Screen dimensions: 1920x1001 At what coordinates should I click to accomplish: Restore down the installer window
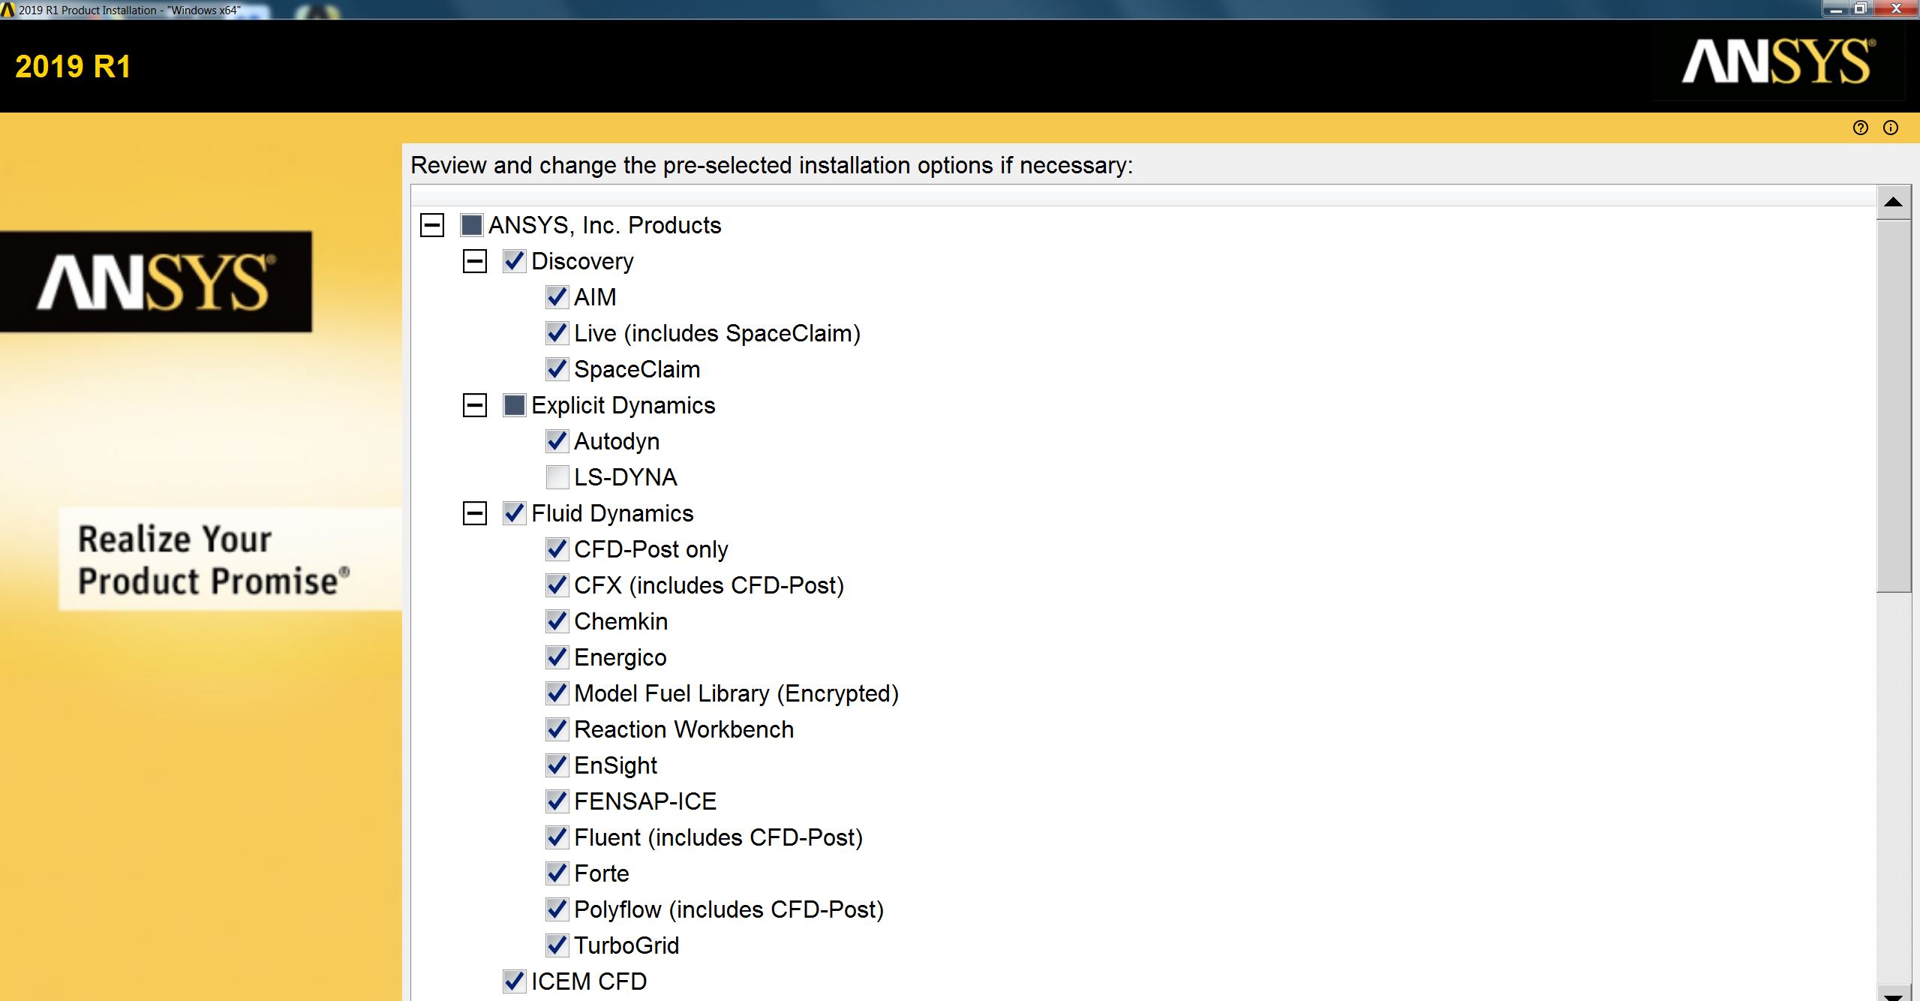1861,9
